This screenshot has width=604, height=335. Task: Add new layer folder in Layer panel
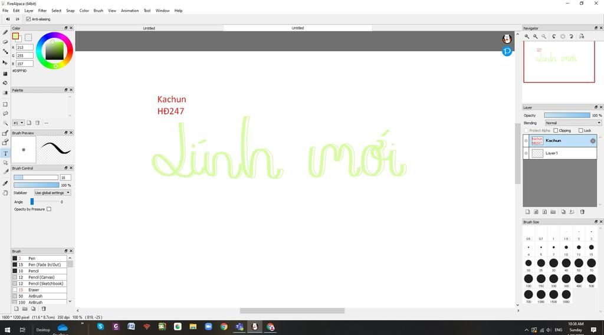[553, 212]
